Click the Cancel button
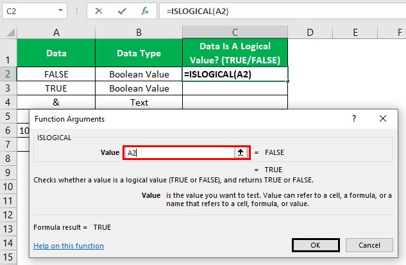This screenshot has height=265, width=406. click(369, 245)
